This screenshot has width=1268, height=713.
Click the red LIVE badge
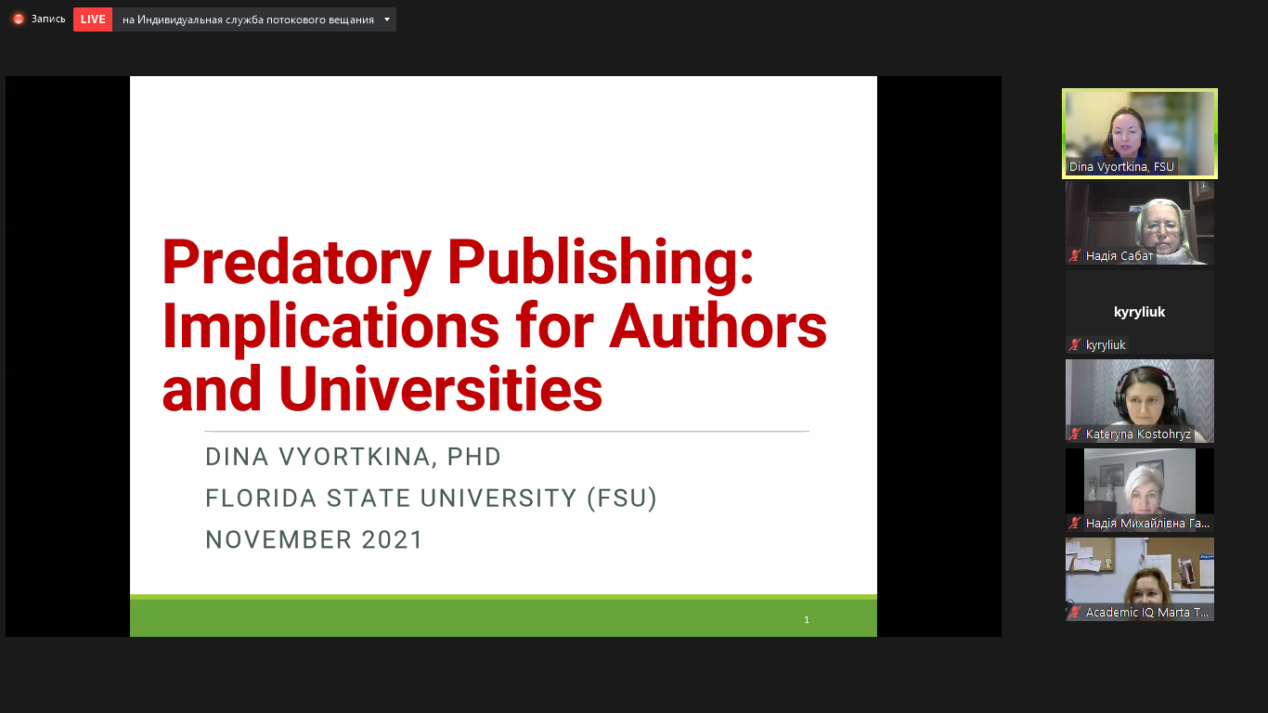pyautogui.click(x=92, y=19)
